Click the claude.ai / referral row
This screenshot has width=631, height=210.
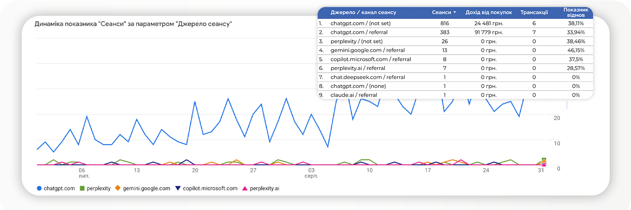[354, 95]
